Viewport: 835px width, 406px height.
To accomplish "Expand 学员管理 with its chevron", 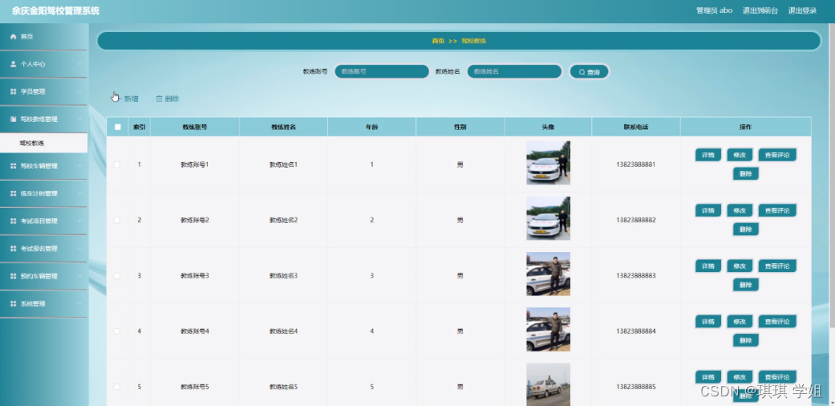I will [79, 91].
